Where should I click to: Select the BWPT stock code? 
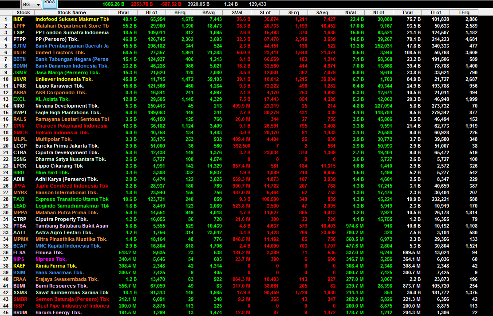[20, 112]
